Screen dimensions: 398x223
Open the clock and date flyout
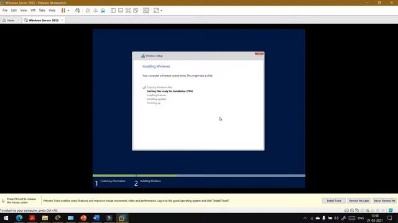click(375, 218)
